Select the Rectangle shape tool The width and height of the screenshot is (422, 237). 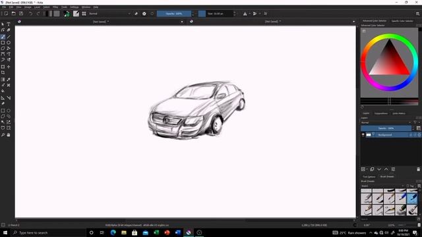(3, 43)
